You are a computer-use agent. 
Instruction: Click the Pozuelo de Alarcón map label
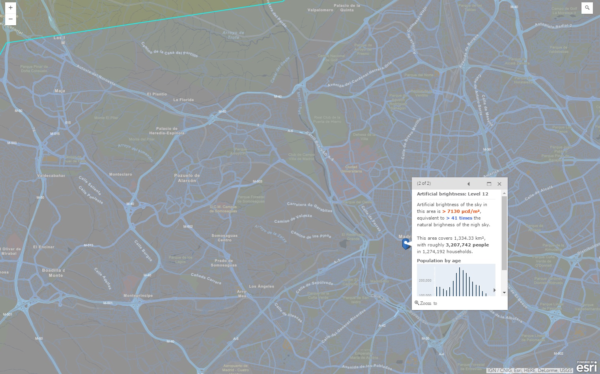tap(187, 178)
